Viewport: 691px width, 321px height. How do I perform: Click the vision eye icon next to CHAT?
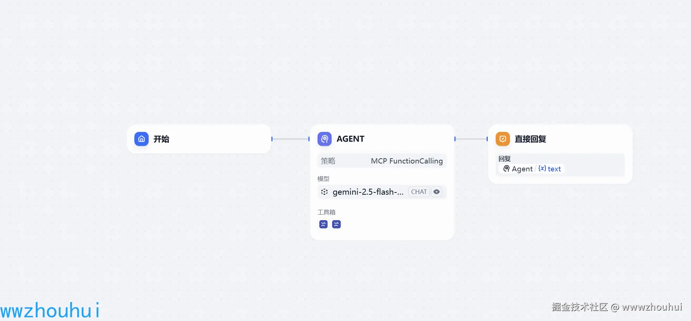point(437,192)
